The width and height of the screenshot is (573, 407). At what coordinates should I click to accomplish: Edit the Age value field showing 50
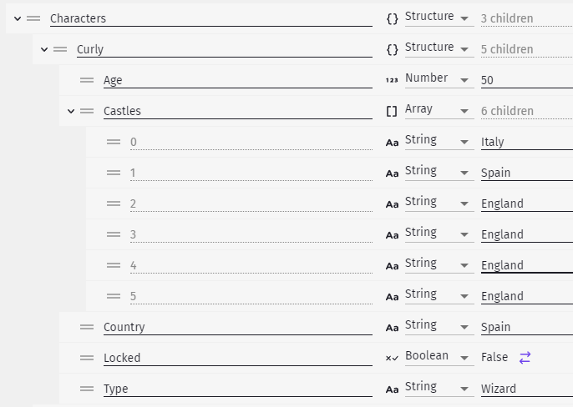(x=527, y=80)
